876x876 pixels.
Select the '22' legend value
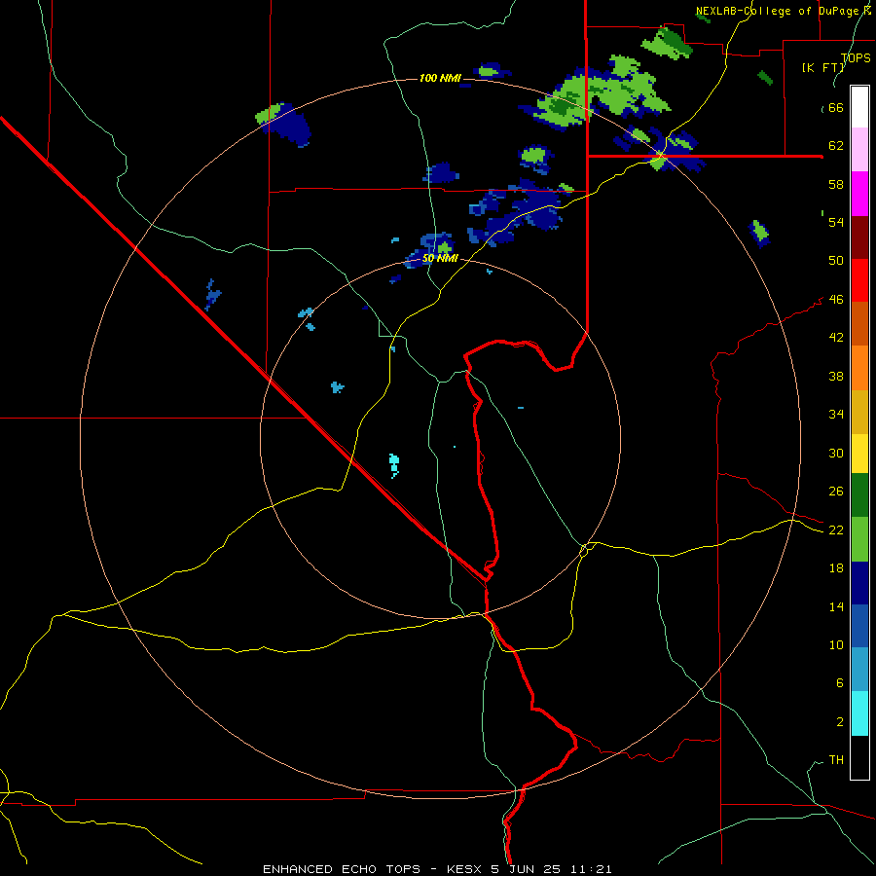click(836, 529)
